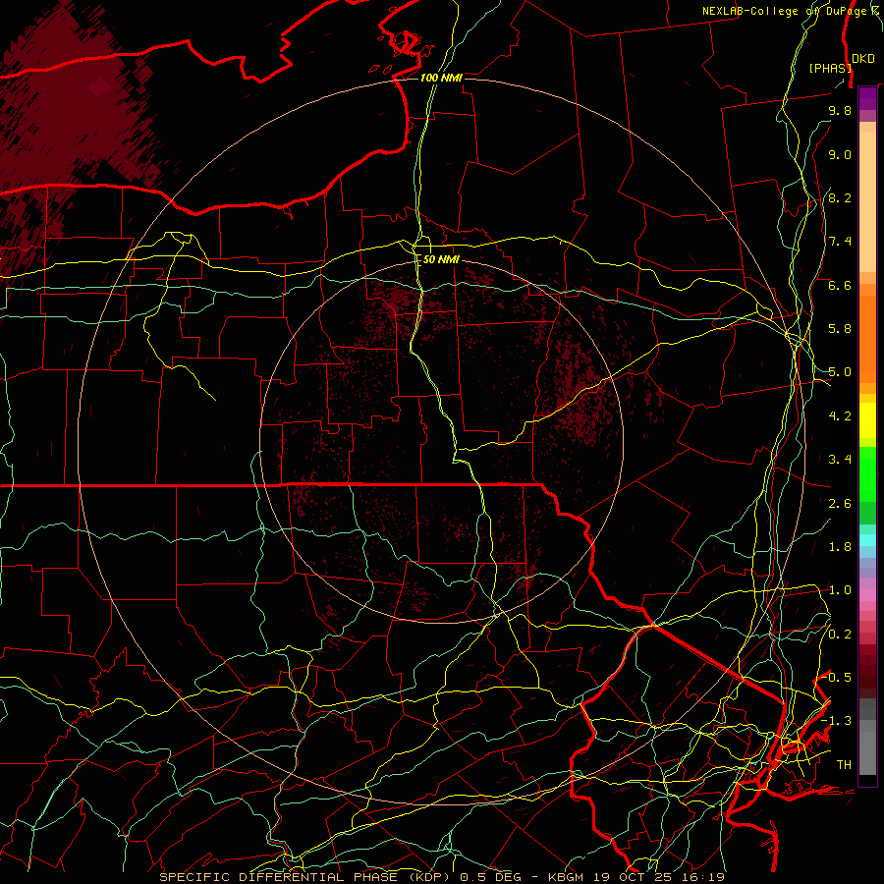Image resolution: width=884 pixels, height=884 pixels.
Task: Click the 4.2 value on the color scale
Action: pos(840,416)
